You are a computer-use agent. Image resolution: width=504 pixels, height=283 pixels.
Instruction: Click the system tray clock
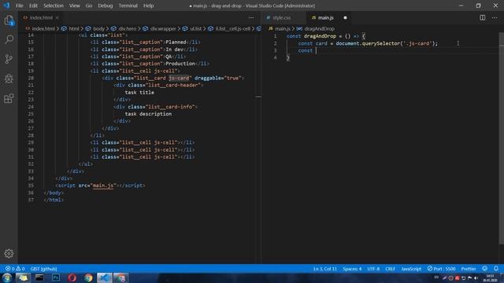point(490,277)
